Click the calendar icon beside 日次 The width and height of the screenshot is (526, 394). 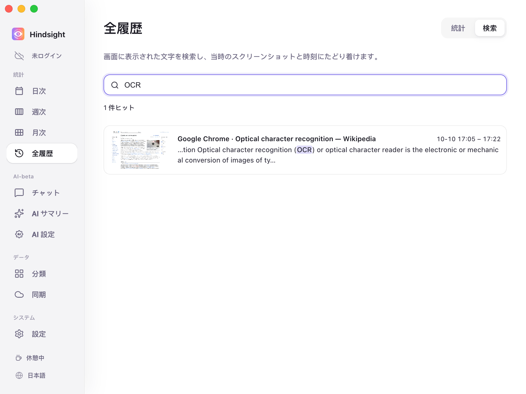click(x=19, y=91)
